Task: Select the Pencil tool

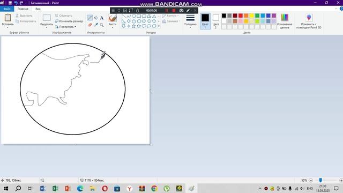Action: (90, 18)
